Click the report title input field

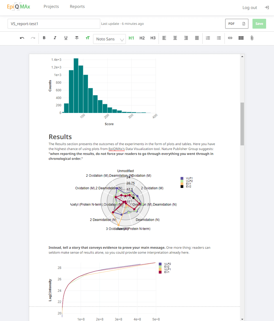point(54,24)
